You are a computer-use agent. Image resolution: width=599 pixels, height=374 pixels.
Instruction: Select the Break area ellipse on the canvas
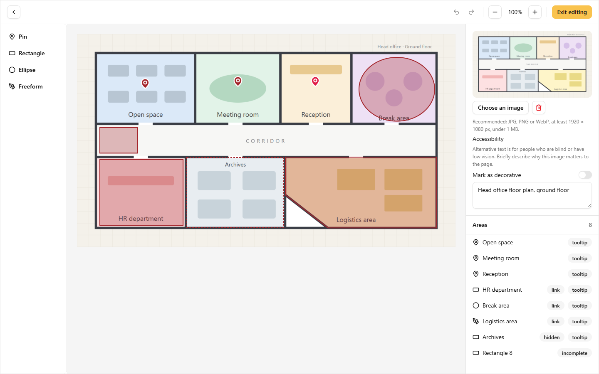pos(397,89)
